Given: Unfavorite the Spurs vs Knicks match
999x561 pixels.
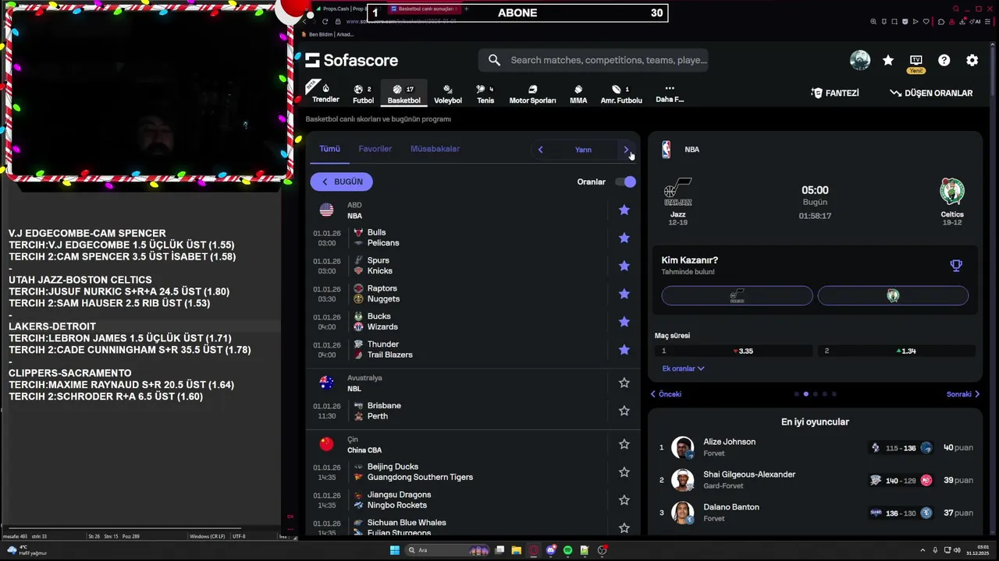Looking at the screenshot, I should [x=624, y=266].
